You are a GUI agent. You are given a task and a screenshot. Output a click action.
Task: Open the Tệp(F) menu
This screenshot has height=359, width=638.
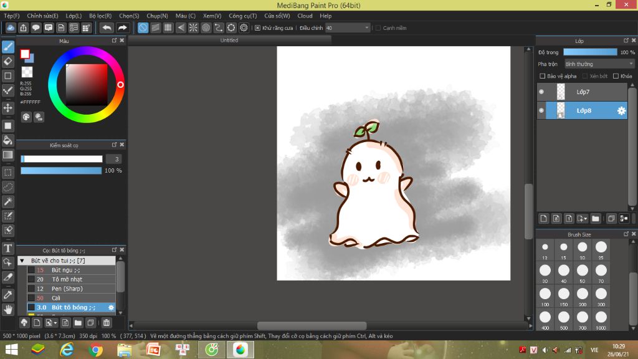coord(11,16)
